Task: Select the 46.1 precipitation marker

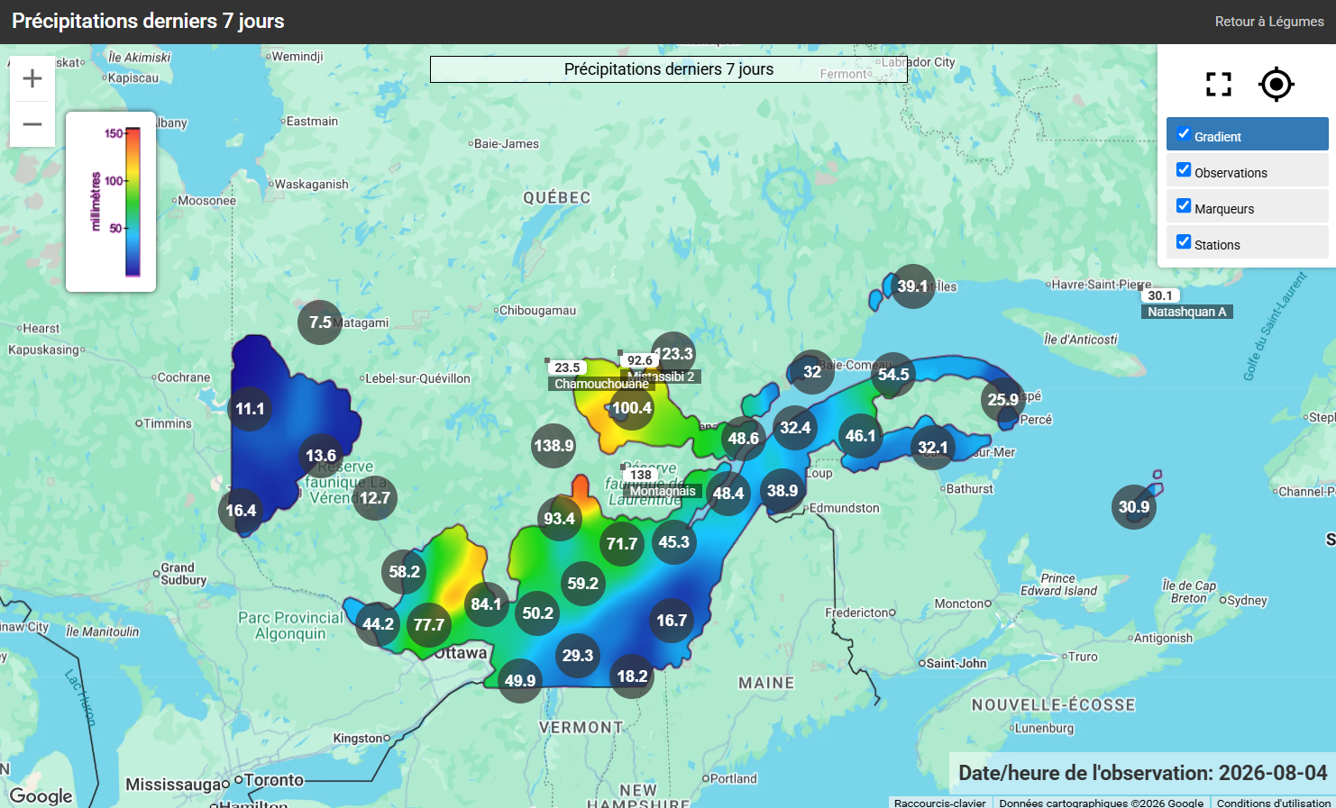Action: [861, 436]
